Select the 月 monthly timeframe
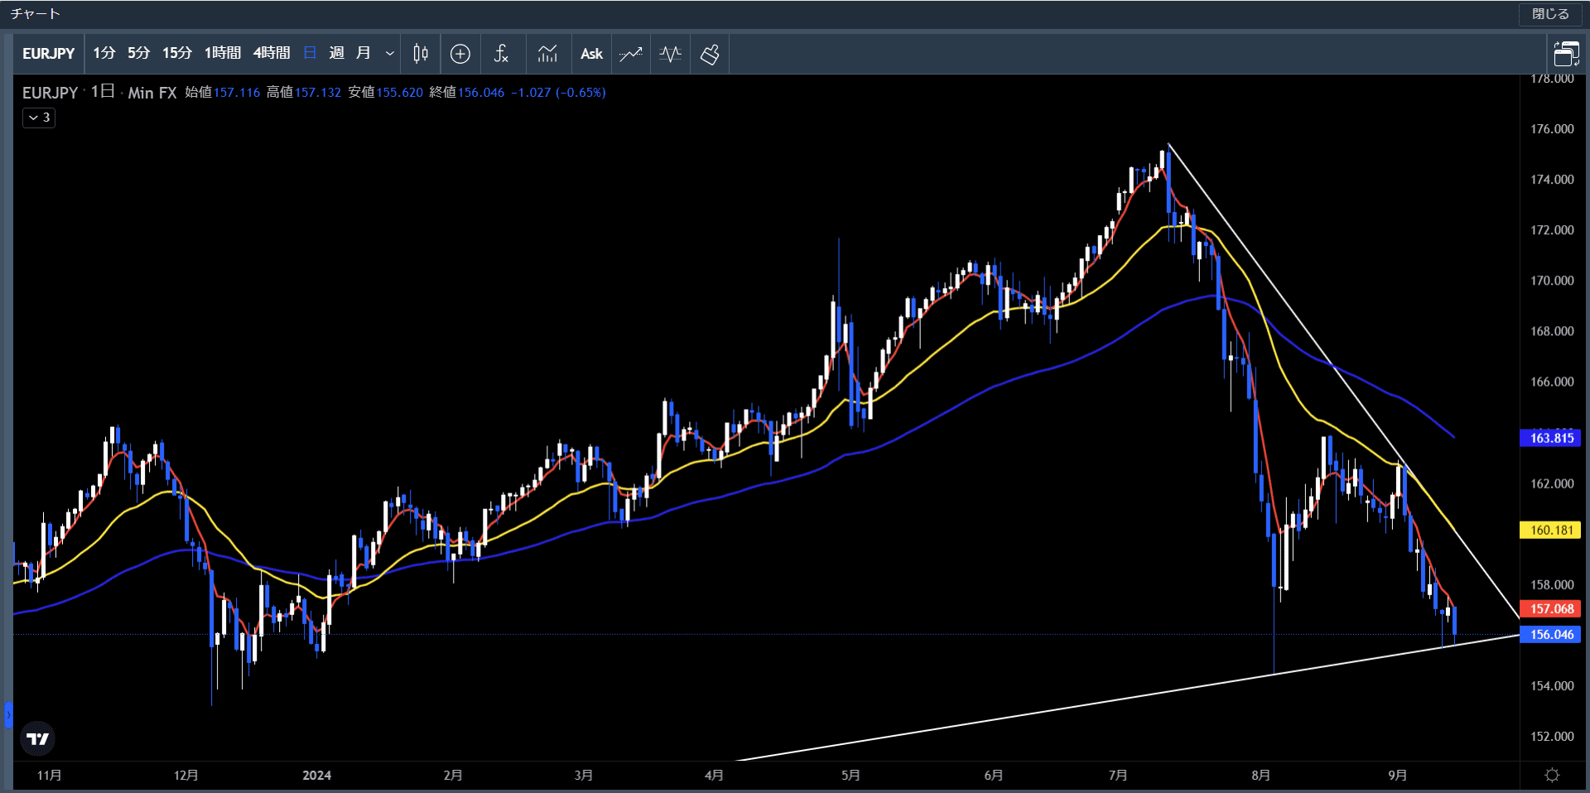The image size is (1590, 793). pyautogui.click(x=363, y=54)
